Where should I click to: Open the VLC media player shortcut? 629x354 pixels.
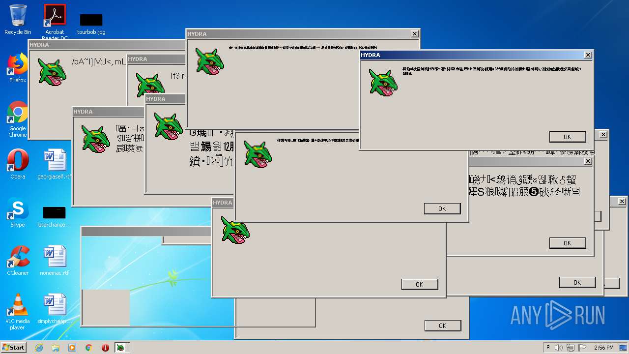click(18, 312)
